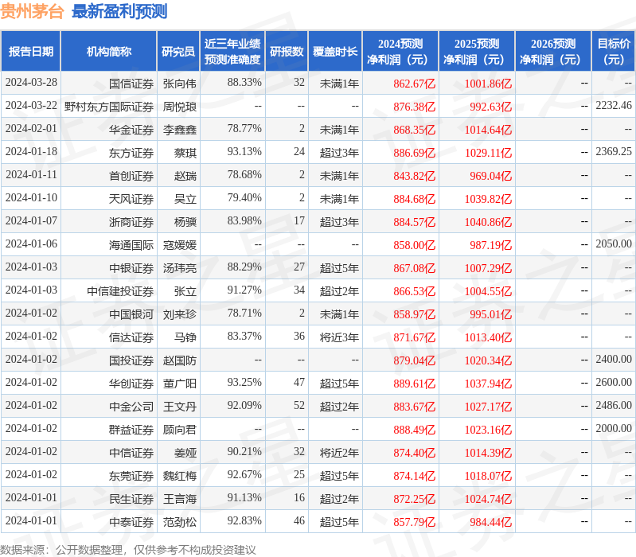Click 华创证券 target price 2600.00
This screenshot has height=557, width=636.
pyautogui.click(x=613, y=382)
